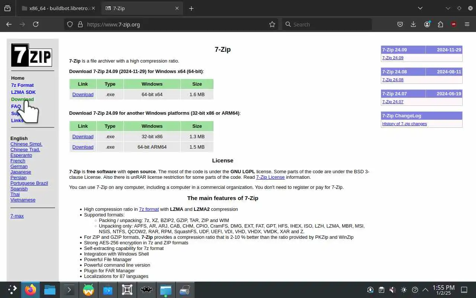Open the 7-Zip 24.08 news link
Screen dimensions: 476x298
[x=393, y=80]
